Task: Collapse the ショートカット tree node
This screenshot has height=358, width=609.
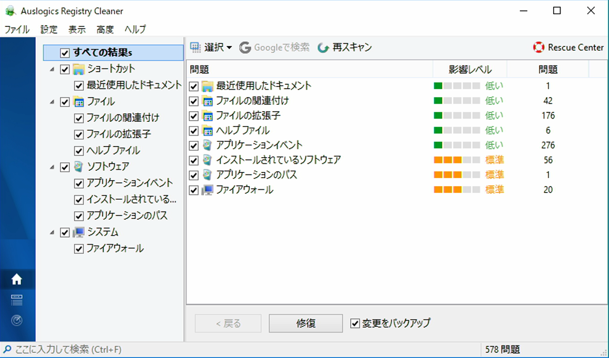Action: click(51, 70)
